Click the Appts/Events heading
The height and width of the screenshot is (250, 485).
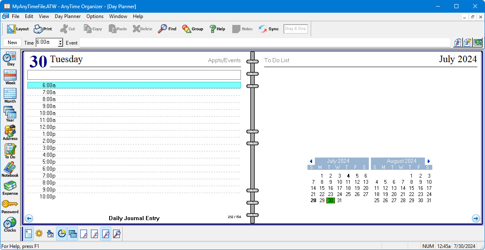click(x=224, y=60)
